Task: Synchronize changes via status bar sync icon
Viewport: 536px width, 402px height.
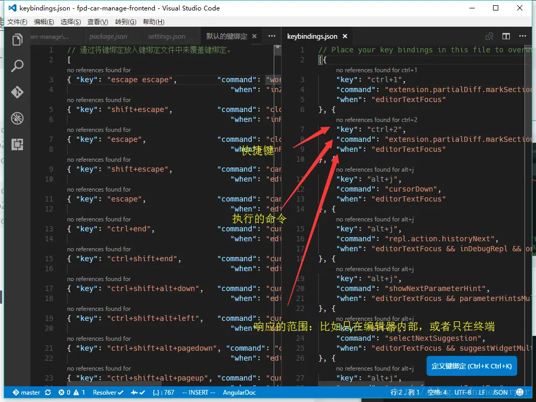Action: [x=48, y=393]
